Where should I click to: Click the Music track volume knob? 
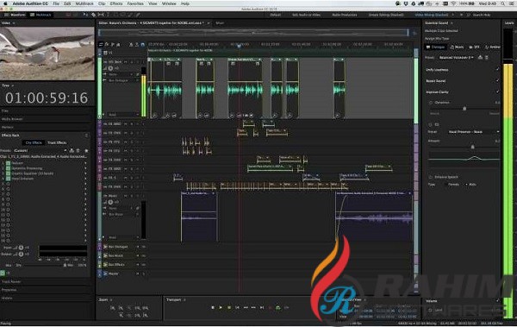tap(110, 202)
